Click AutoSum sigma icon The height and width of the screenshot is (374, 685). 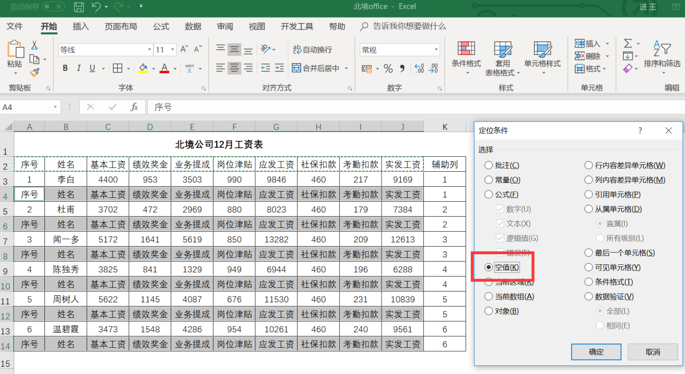click(x=628, y=43)
